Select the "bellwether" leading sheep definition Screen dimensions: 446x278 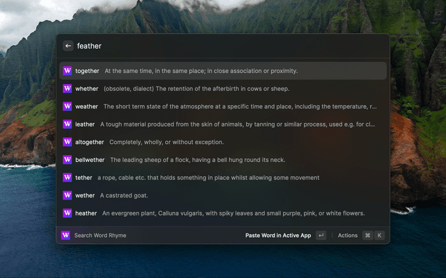[x=197, y=160]
